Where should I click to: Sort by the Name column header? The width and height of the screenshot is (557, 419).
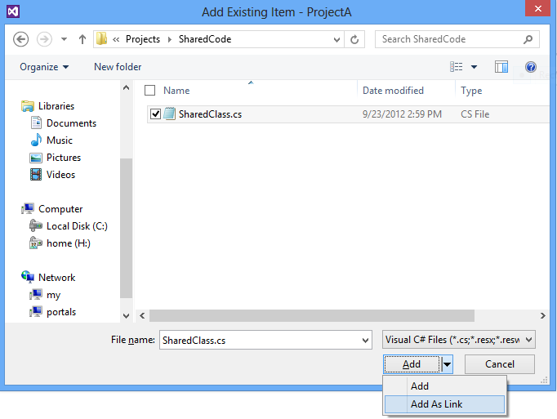(x=176, y=91)
